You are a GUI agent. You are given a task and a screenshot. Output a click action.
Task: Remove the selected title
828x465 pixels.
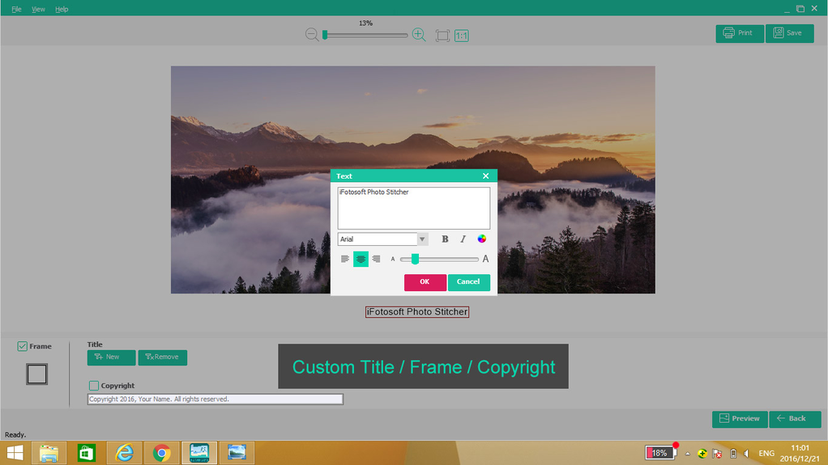[x=163, y=357]
